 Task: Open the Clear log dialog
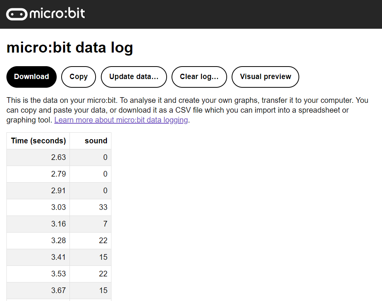(199, 77)
